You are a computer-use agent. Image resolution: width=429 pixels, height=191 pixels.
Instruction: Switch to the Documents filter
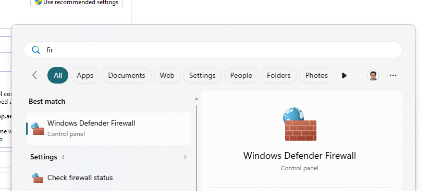[x=126, y=75]
